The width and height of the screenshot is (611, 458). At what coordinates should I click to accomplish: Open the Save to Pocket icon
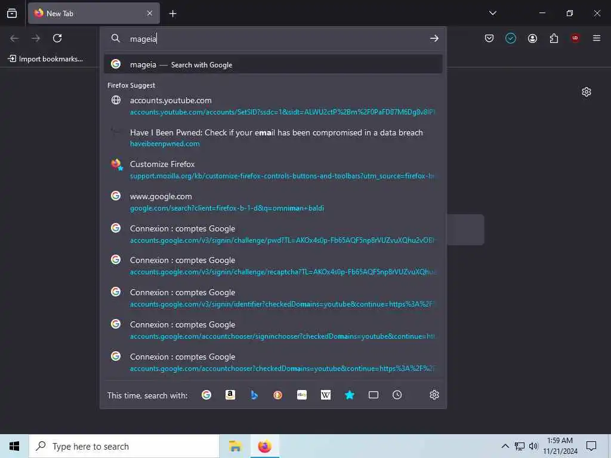click(x=489, y=38)
